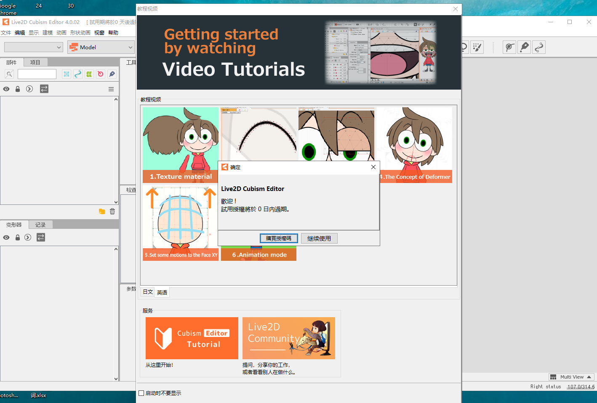Click circled arrow icon in deformer panel

(28, 237)
